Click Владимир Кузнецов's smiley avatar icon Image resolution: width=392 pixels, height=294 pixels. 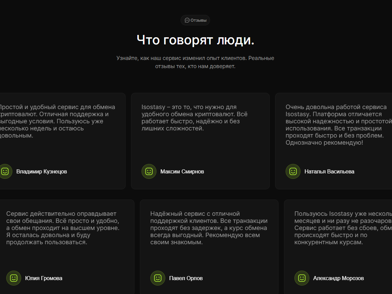5,171
